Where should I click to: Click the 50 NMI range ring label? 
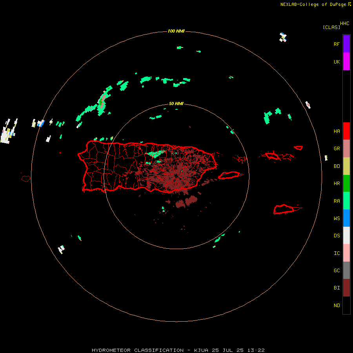point(176,104)
